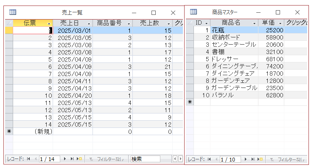Click record number box showing 1 / 10
The height and width of the screenshot is (167, 314).
[230, 159]
